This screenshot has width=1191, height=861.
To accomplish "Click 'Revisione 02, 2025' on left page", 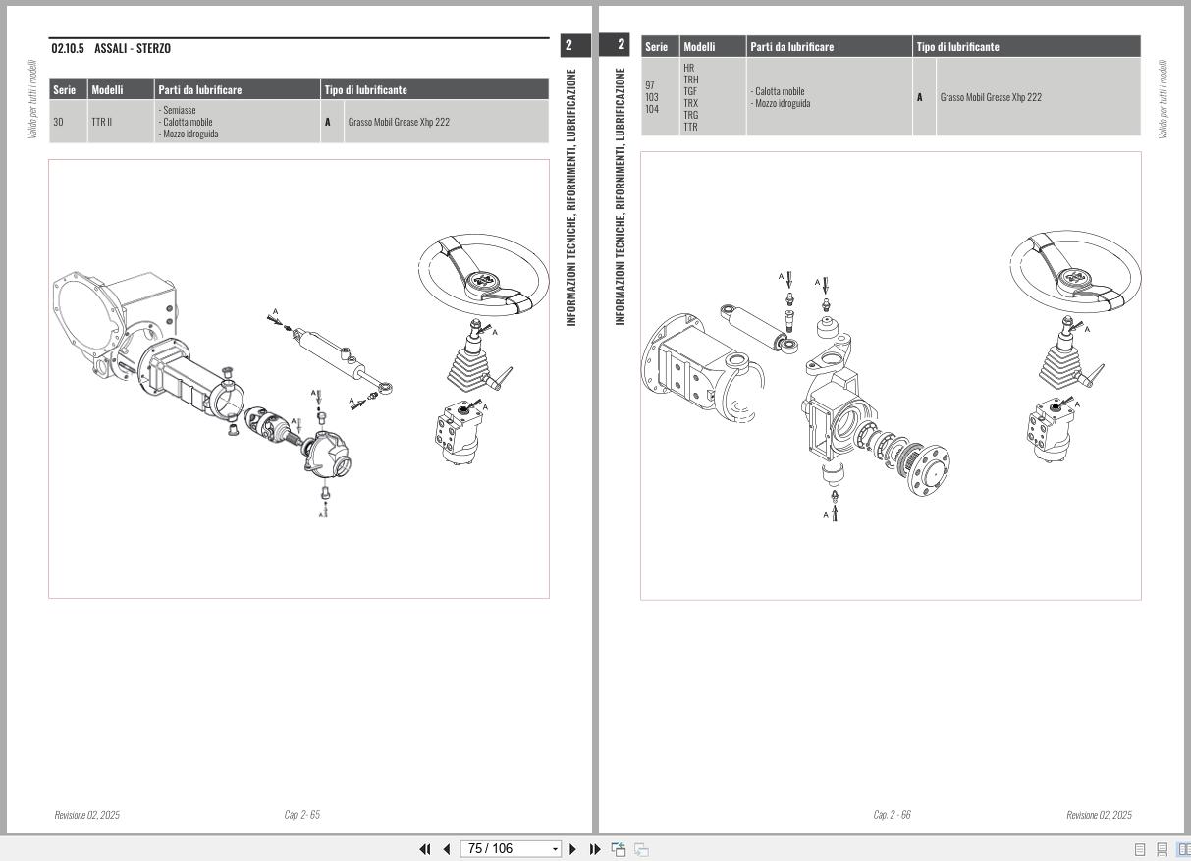I will pyautogui.click(x=87, y=815).
